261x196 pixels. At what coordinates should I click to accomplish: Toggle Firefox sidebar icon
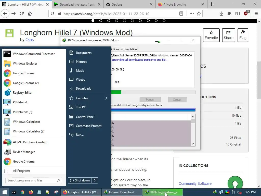238,14
